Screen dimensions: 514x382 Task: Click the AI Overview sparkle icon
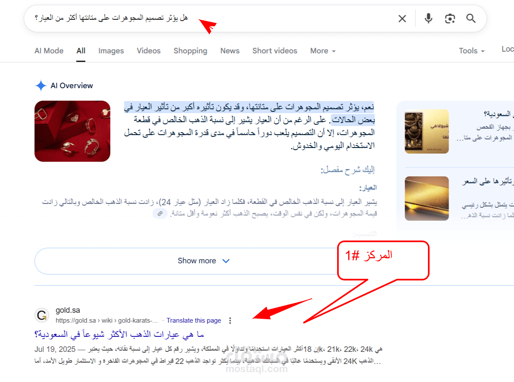[x=41, y=86]
